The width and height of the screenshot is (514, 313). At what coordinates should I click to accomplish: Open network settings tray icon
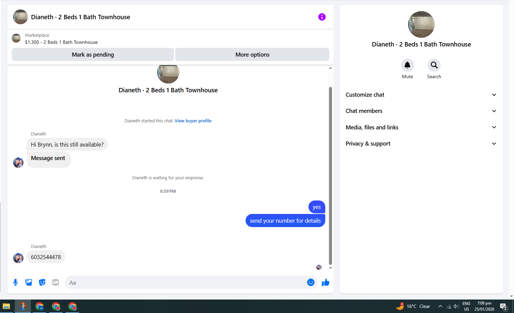coord(449,306)
